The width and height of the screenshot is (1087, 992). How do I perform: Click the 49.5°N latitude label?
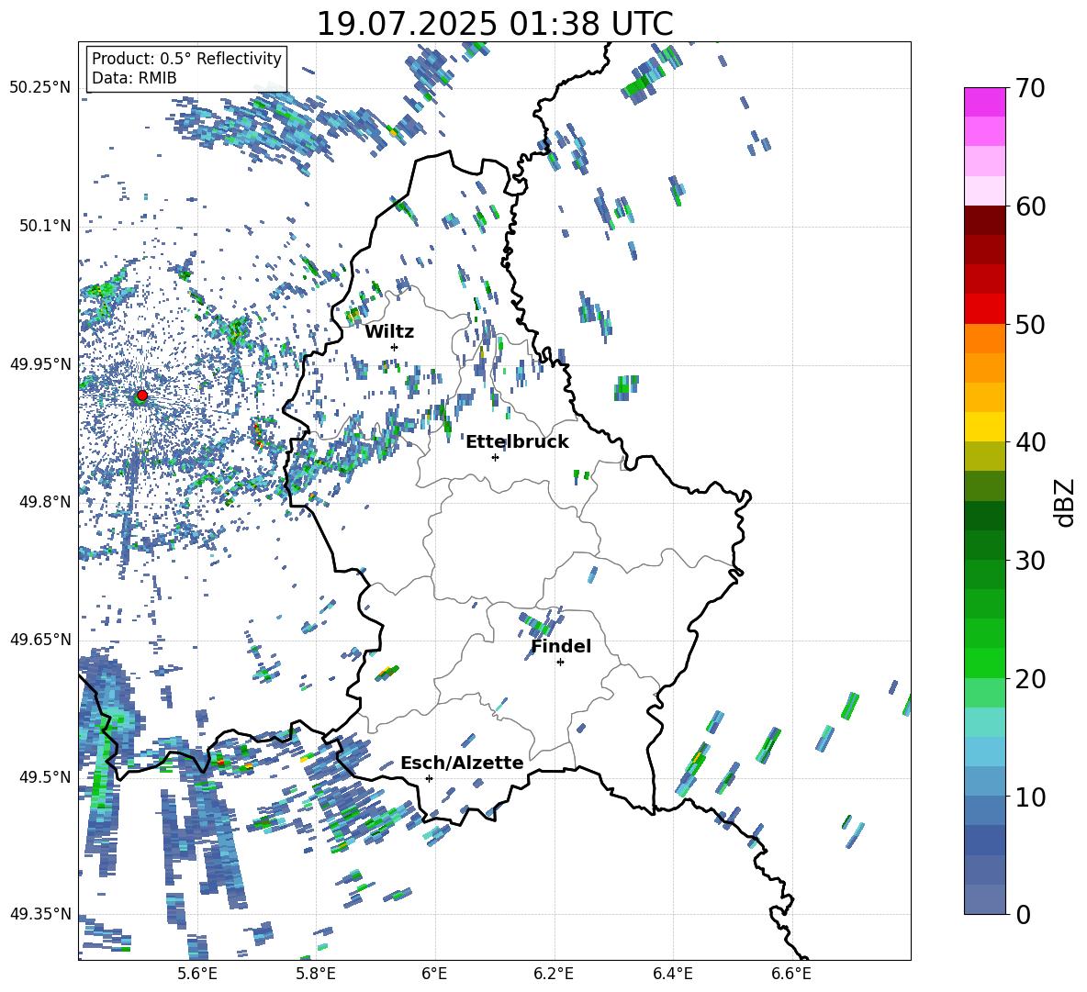click(45, 776)
